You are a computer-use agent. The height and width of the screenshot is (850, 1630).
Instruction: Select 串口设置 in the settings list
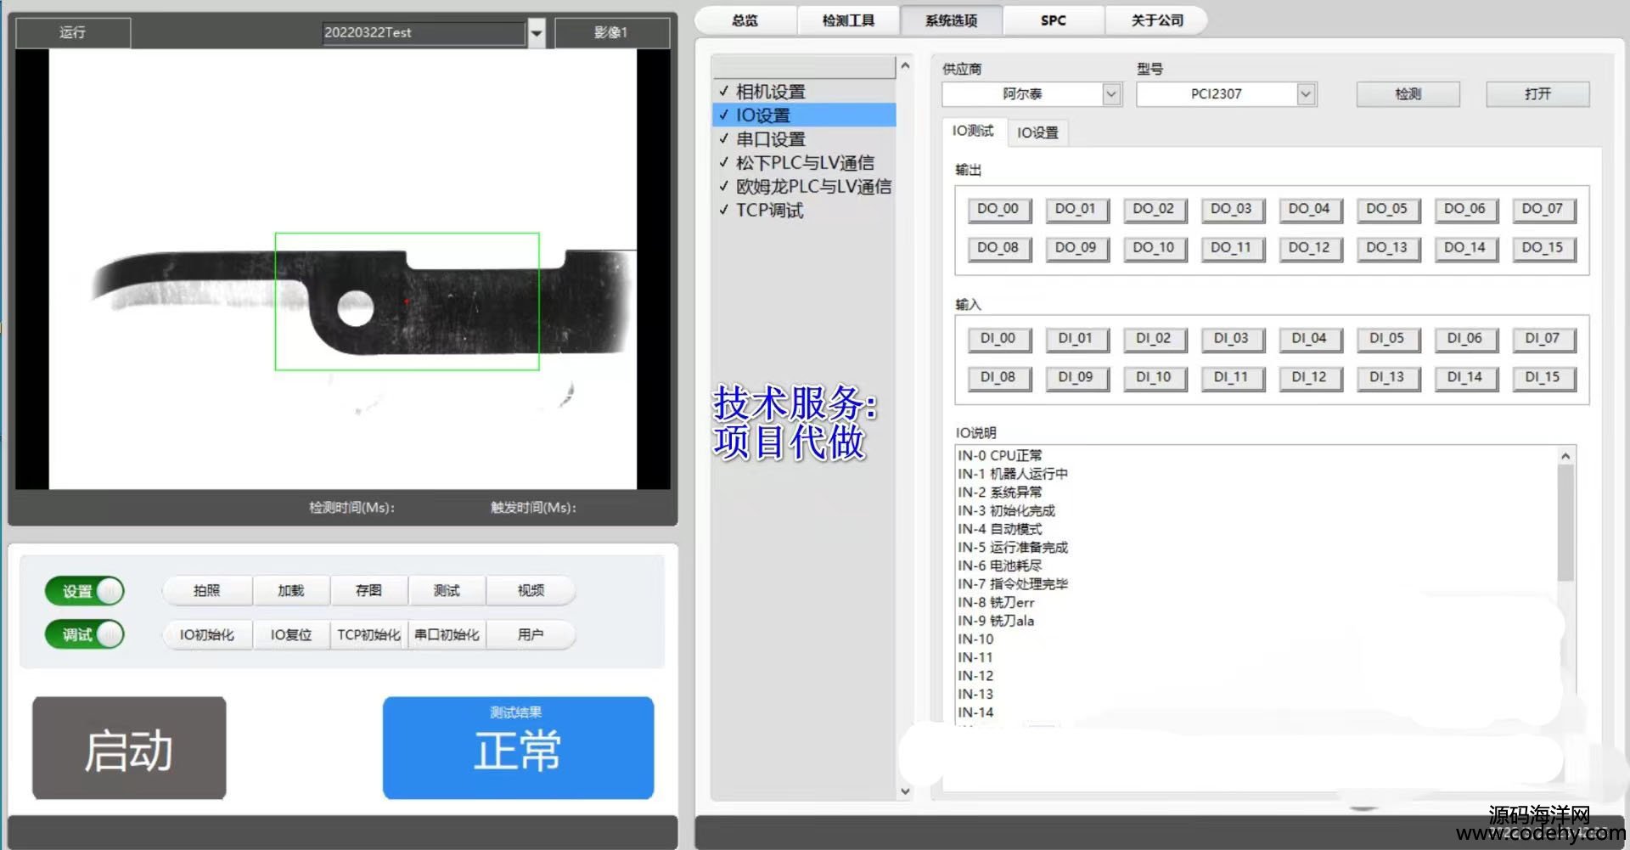point(804,139)
